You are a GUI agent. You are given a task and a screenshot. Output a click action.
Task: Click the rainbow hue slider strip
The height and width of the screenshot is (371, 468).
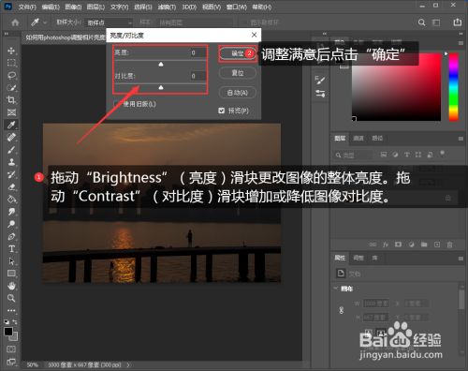pyautogui.click(x=453, y=86)
